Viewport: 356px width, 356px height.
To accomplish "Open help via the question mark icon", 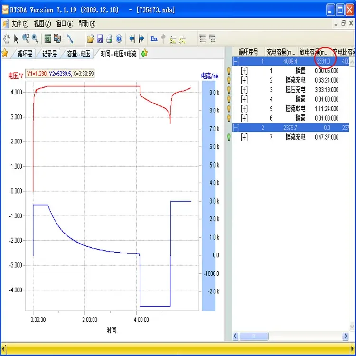I will click(119, 38).
